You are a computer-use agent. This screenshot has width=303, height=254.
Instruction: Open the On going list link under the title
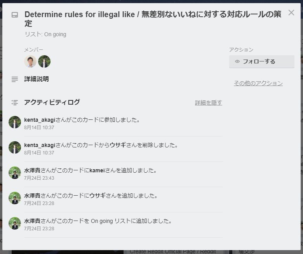[55, 34]
